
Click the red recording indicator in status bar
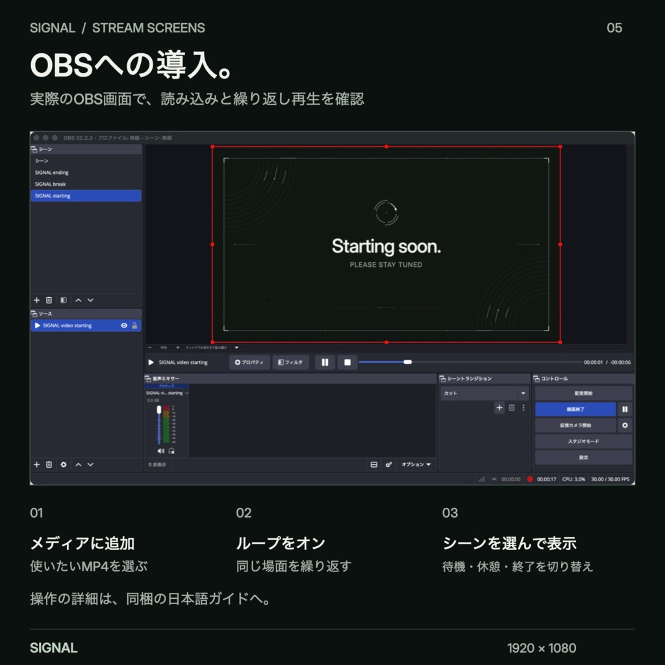tap(530, 479)
